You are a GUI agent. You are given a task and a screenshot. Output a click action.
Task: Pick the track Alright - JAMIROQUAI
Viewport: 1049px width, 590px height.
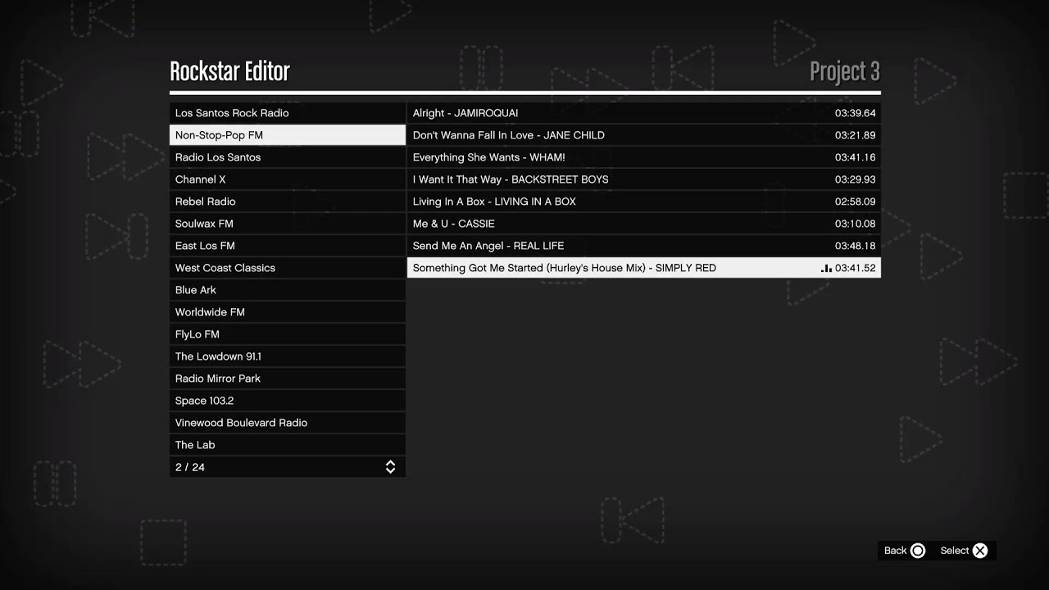(x=644, y=113)
